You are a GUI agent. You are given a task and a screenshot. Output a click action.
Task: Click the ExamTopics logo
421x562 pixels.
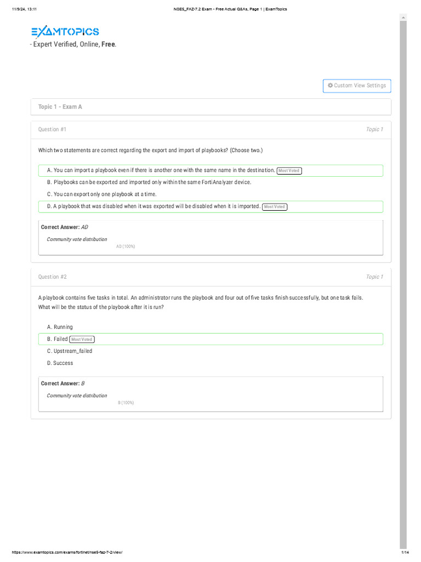[65, 32]
